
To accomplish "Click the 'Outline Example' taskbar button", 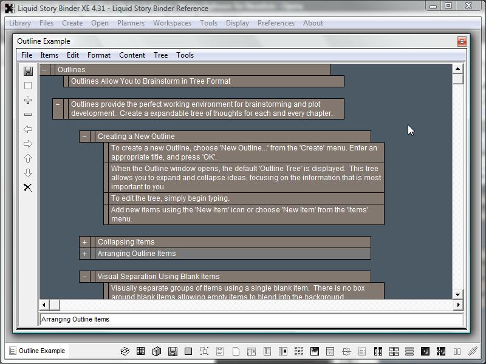I will point(37,351).
